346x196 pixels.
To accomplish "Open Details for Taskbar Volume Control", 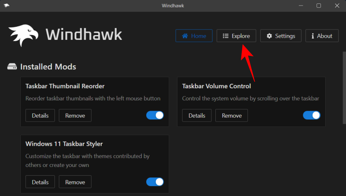I will click(197, 116).
